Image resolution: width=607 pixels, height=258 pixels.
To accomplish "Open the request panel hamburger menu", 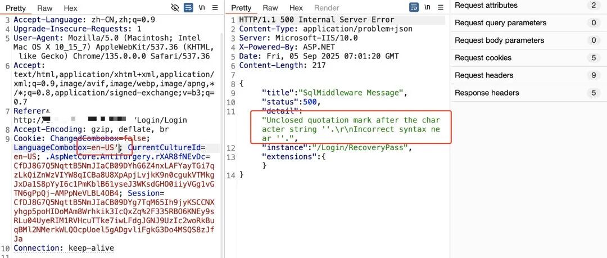I will coord(215,7).
